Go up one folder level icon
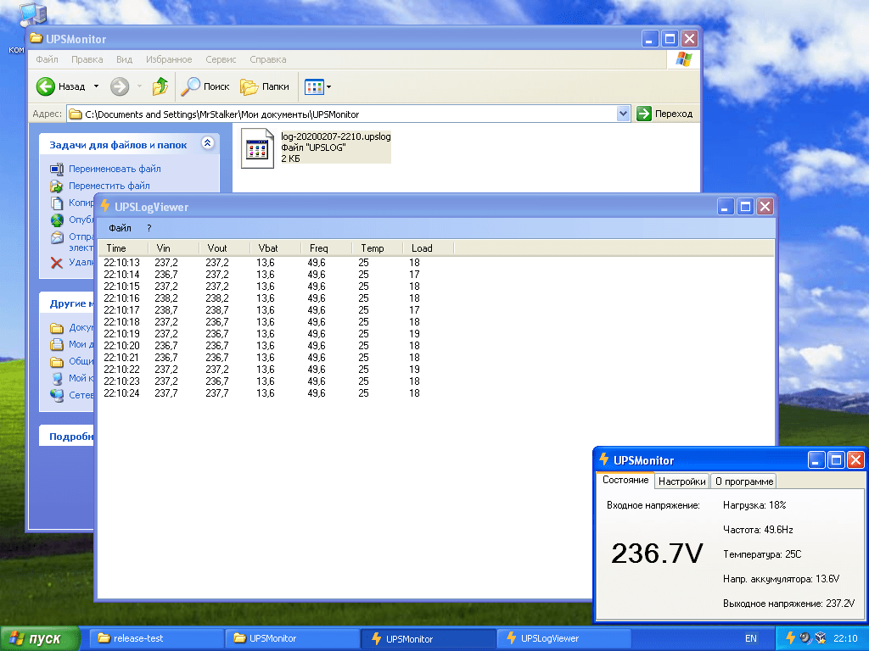The height and width of the screenshot is (651, 869). tap(160, 86)
